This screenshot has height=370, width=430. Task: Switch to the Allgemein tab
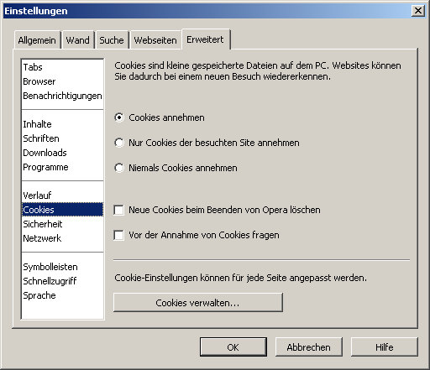pyautogui.click(x=37, y=40)
